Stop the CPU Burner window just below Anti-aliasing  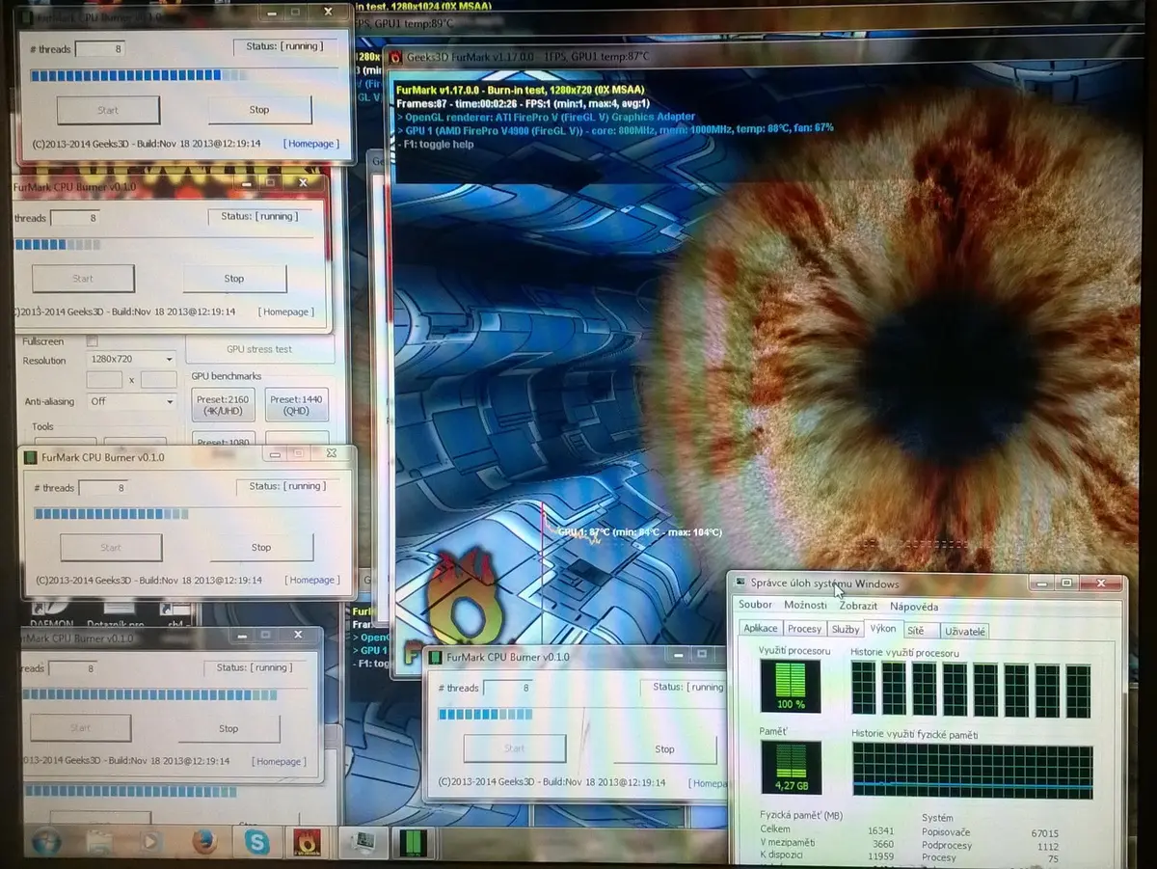(261, 547)
